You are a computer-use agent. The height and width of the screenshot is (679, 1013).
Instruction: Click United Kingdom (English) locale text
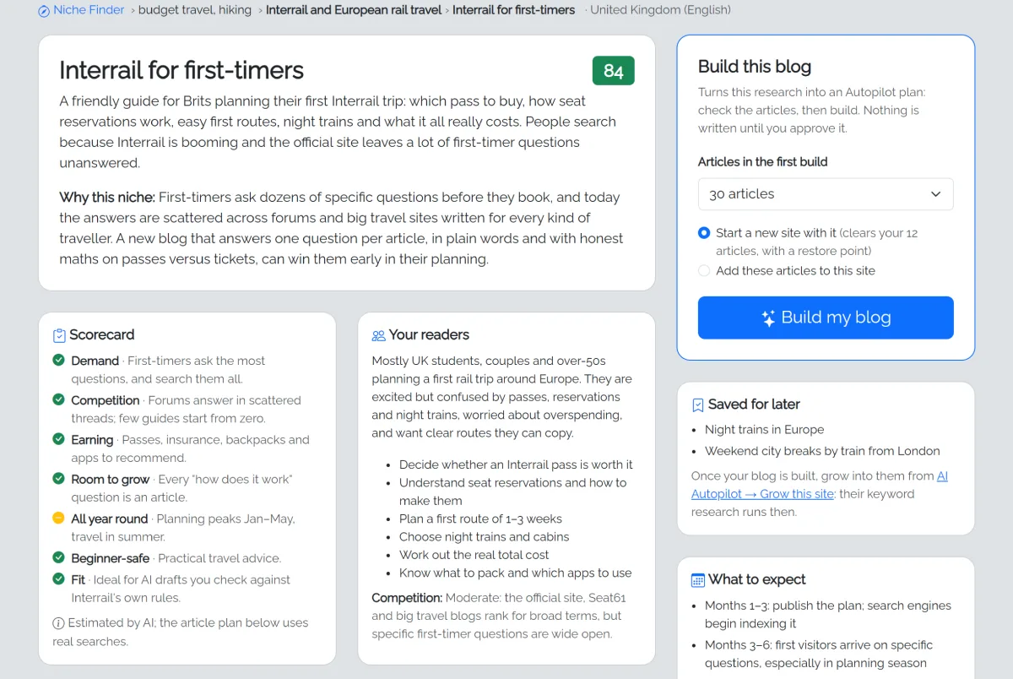tap(660, 10)
